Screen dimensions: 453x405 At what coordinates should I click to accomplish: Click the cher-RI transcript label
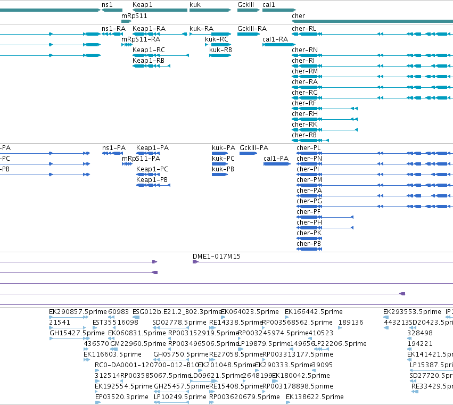click(x=303, y=61)
